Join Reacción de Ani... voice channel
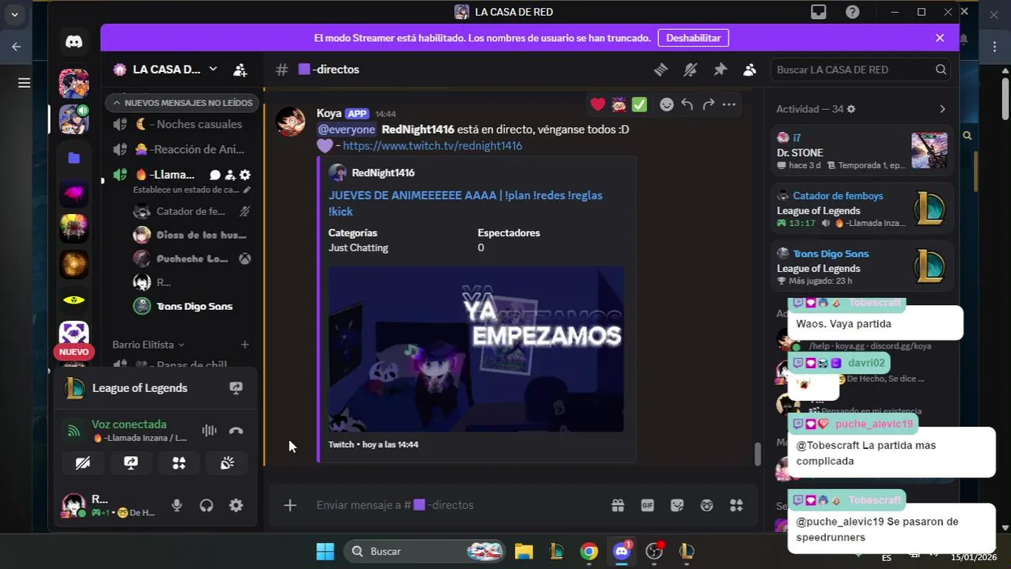Viewport: 1011px width, 569px height. tap(182, 149)
